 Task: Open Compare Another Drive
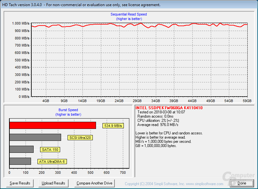pos(94,183)
